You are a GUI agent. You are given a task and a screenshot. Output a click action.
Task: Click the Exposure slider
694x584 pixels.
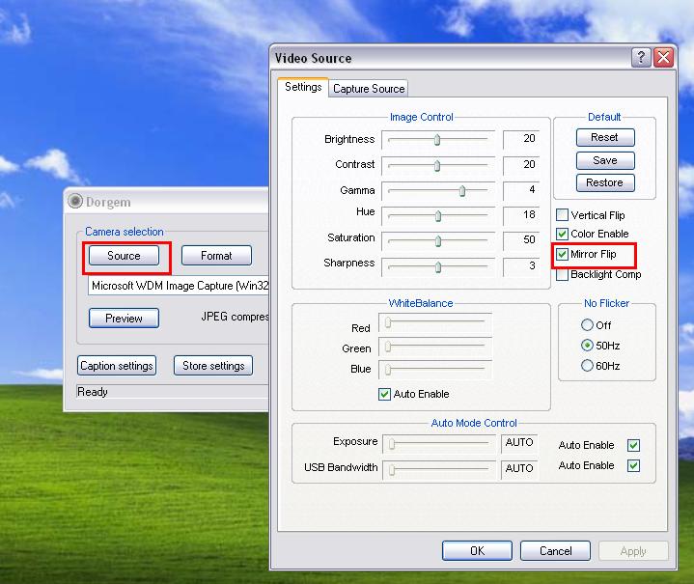[439, 444]
